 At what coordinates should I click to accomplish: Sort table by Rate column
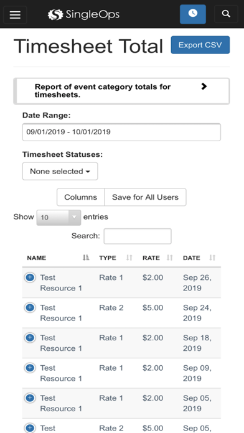pyautogui.click(x=158, y=258)
